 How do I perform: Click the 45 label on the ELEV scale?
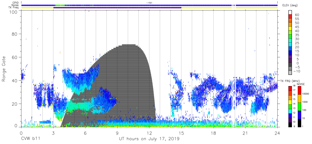tap(297, 27)
